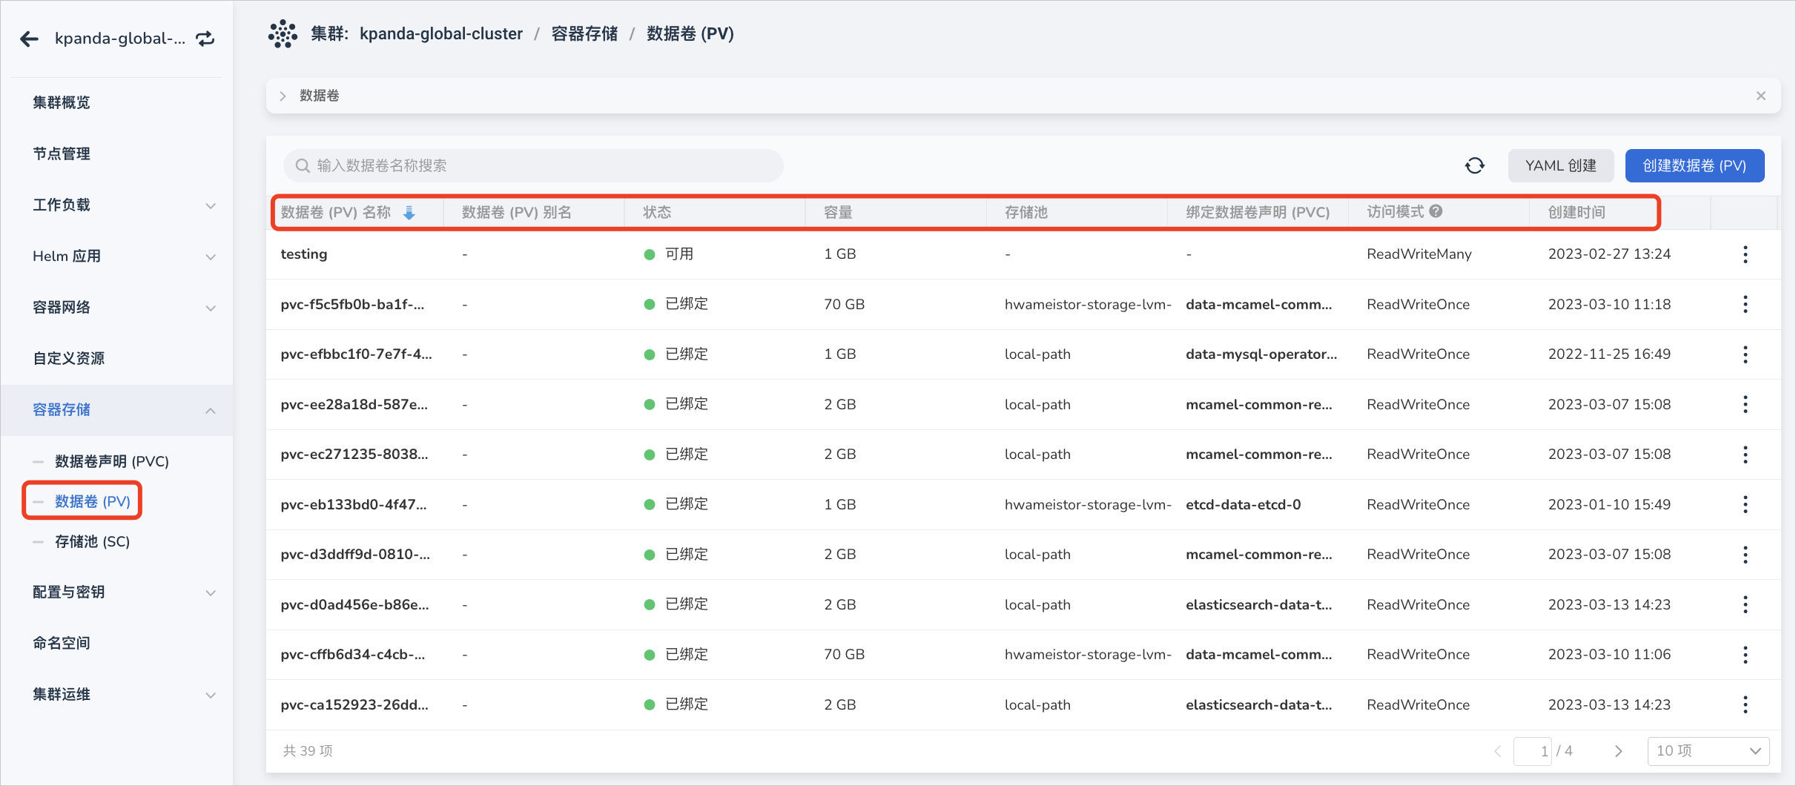Click 共 39 项 total count text
Viewport: 1796px width, 786px height.
tap(308, 751)
